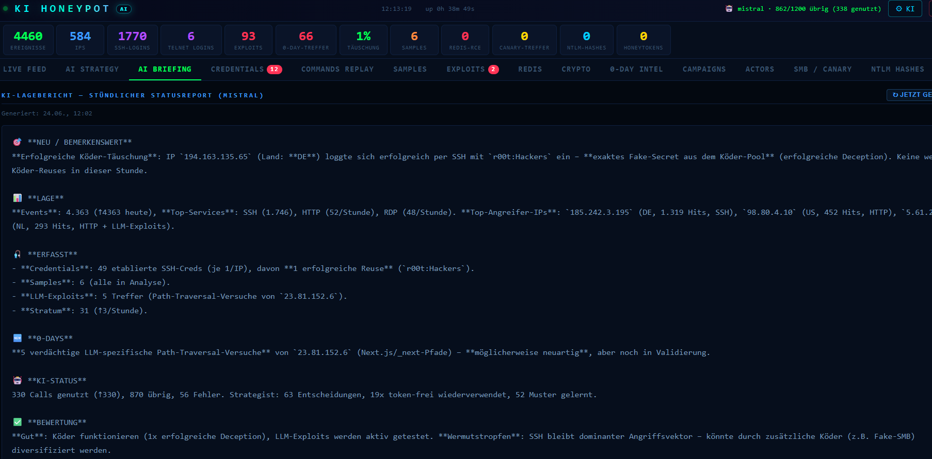Click the green status dot beside KI HONEYPOT

[6, 9]
